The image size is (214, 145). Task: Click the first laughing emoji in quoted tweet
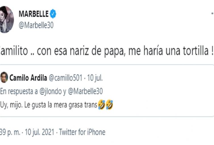click(x=101, y=106)
